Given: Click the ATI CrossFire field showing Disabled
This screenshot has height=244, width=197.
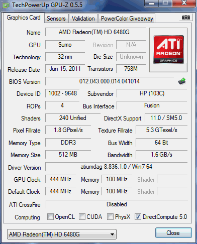Looking at the screenshot, I should [x=117, y=204].
